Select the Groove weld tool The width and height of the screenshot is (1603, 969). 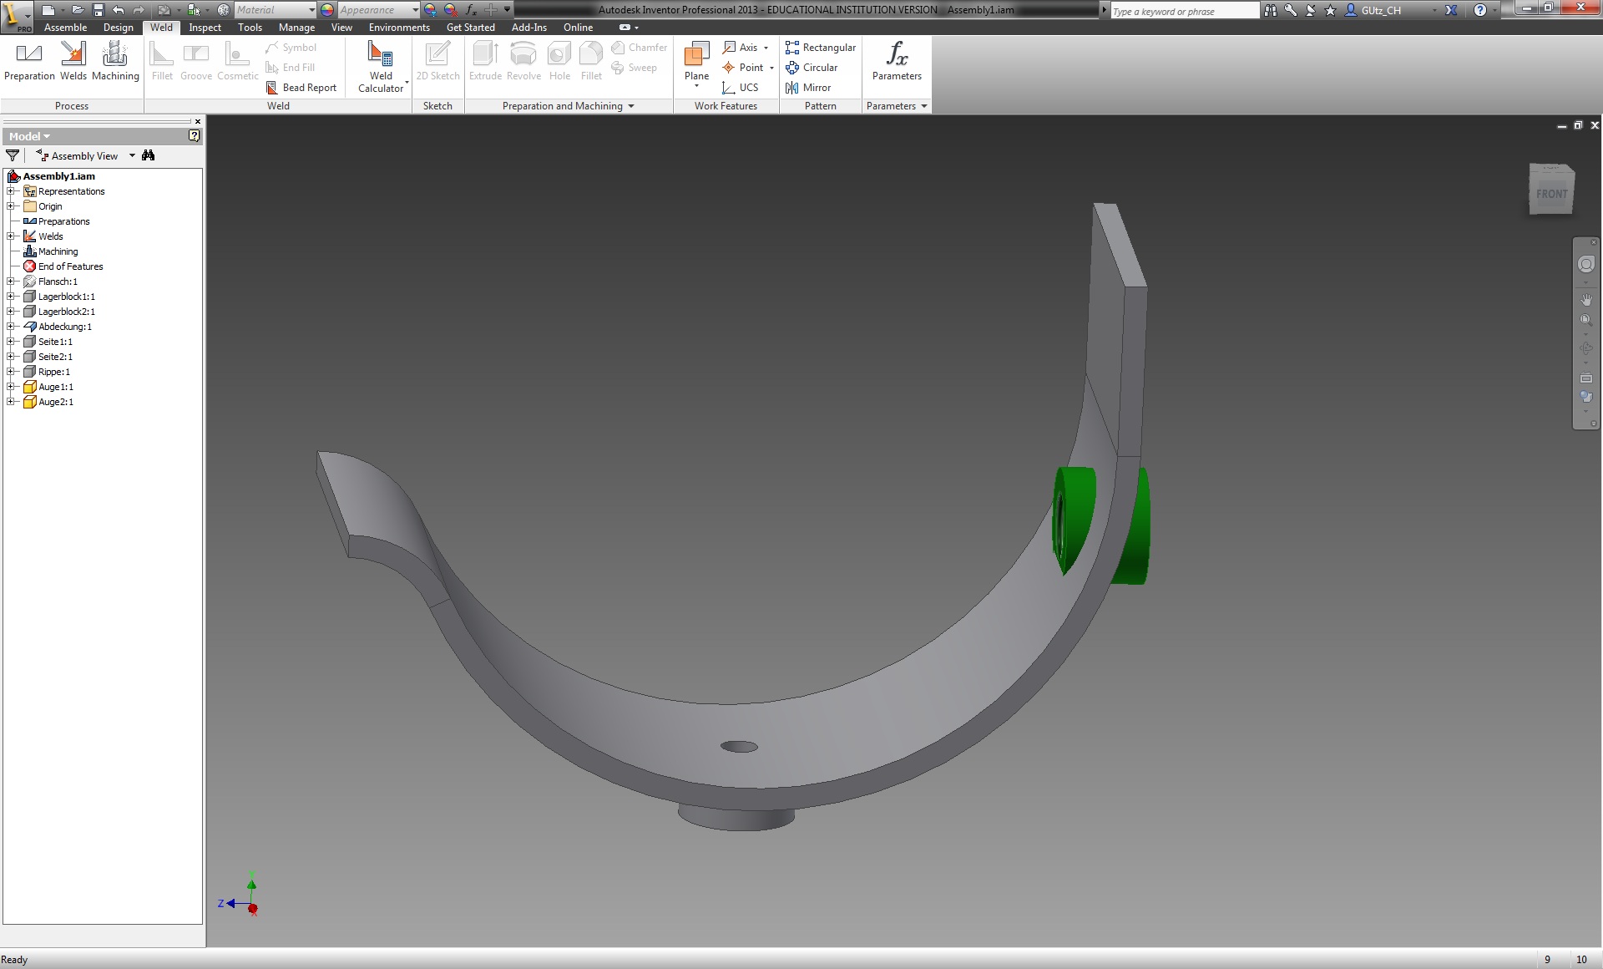(196, 63)
